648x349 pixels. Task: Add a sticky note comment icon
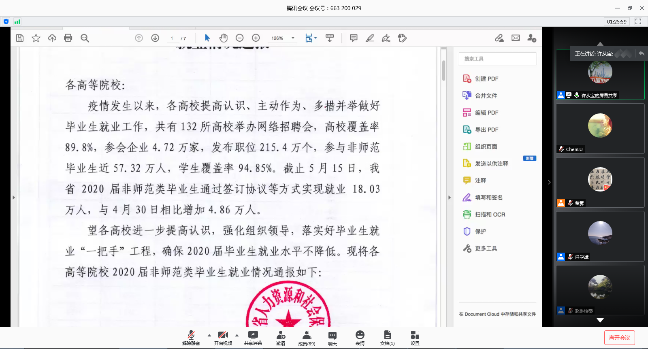(x=354, y=38)
